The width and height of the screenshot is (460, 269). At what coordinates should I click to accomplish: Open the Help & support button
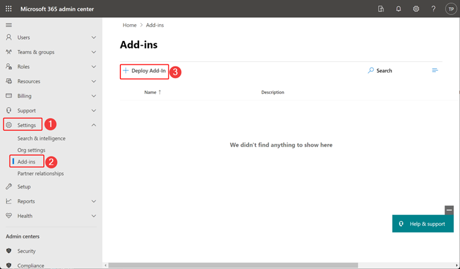pos(423,224)
